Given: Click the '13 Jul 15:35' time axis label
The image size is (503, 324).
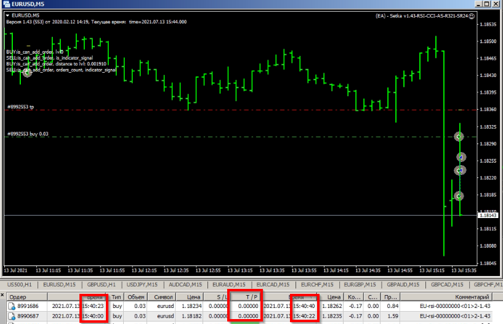Looking at the screenshot, I should (x=464, y=270).
